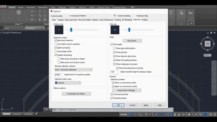This screenshot has width=217, height=122.
Task: Open the Open and Save tab
Action: (71, 20)
